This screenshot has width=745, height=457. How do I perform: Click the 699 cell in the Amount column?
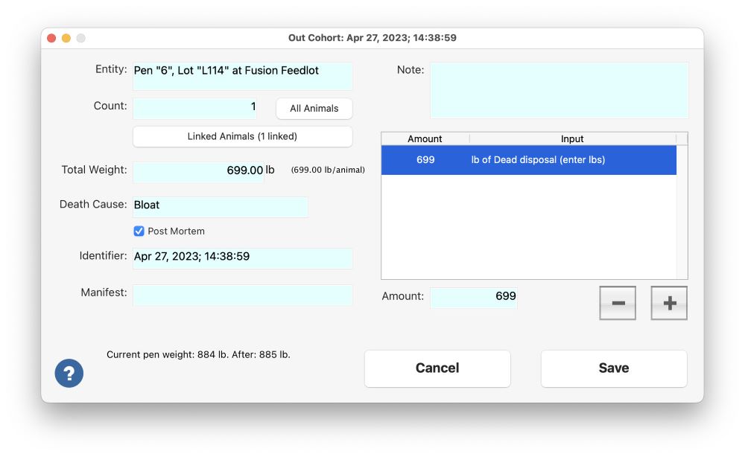[425, 160]
